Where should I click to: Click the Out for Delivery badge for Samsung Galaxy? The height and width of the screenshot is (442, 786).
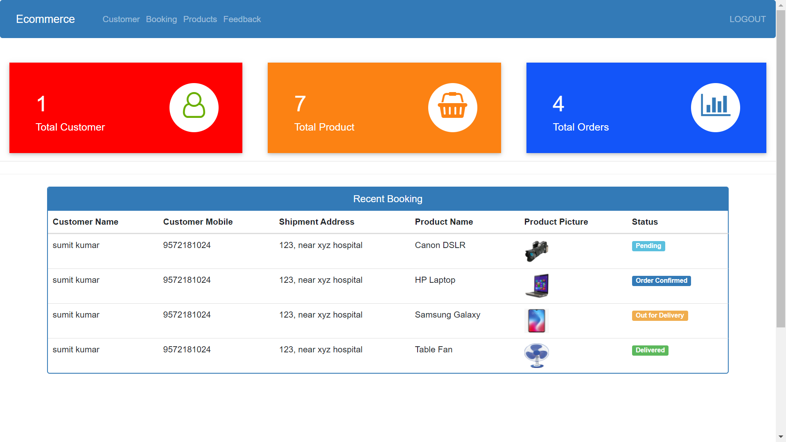[x=660, y=315]
